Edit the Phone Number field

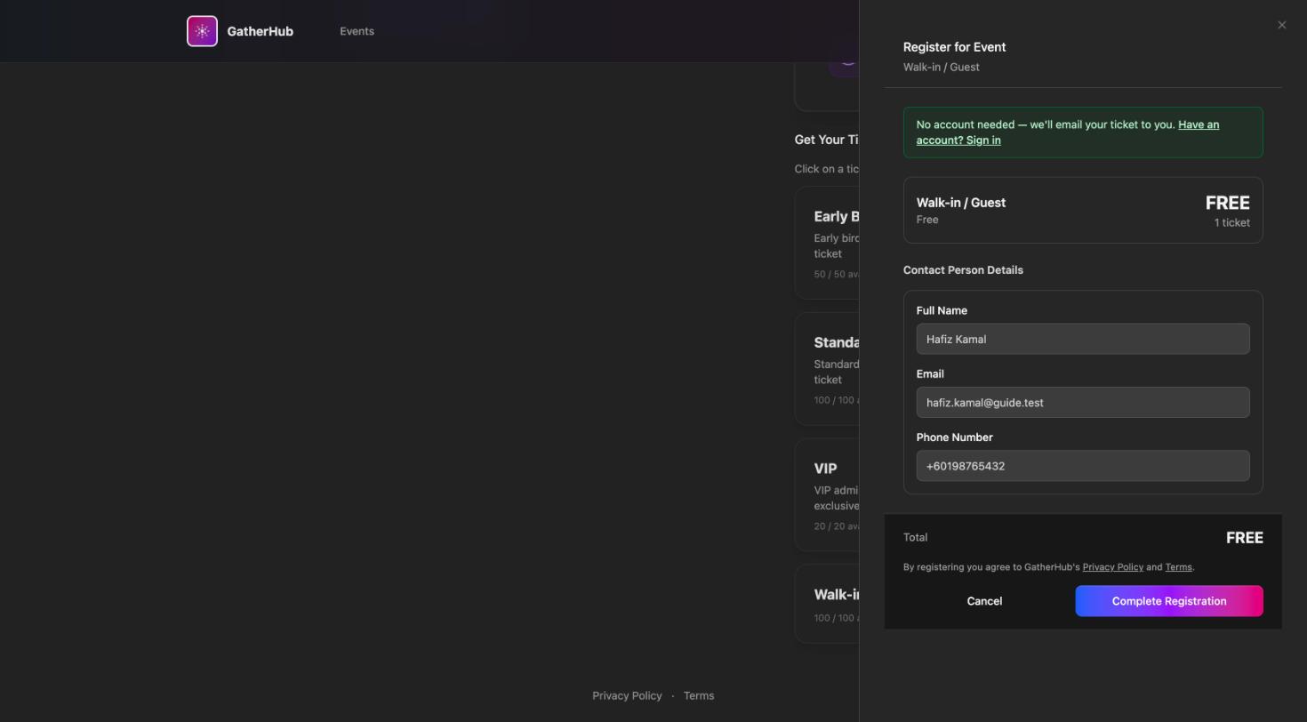[x=1083, y=466]
